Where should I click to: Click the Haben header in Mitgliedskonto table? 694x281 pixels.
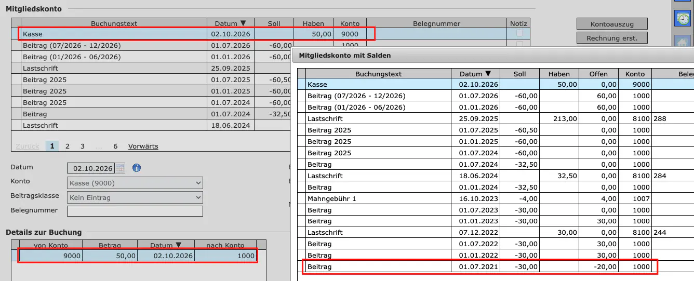(314, 23)
